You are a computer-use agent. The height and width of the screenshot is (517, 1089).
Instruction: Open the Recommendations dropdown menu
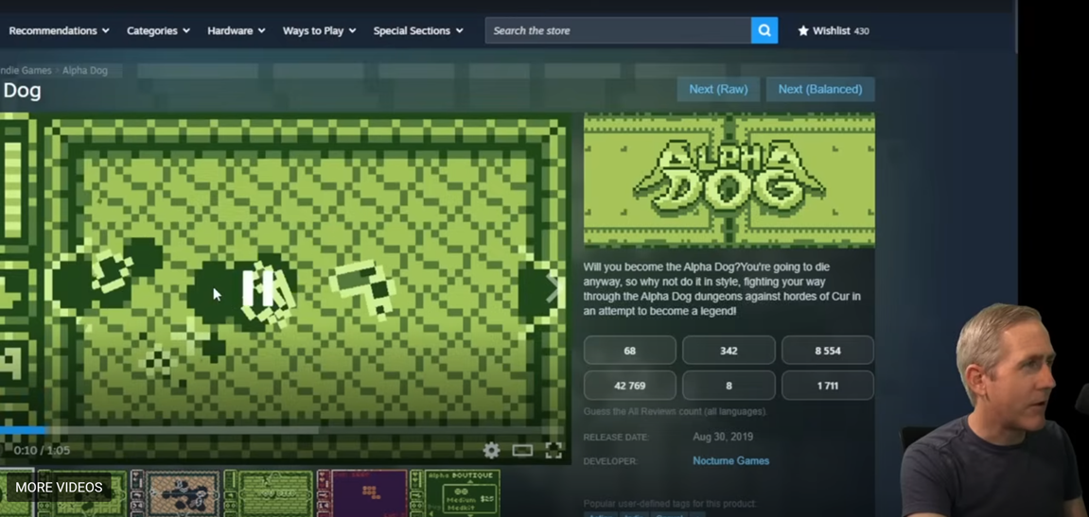(59, 30)
